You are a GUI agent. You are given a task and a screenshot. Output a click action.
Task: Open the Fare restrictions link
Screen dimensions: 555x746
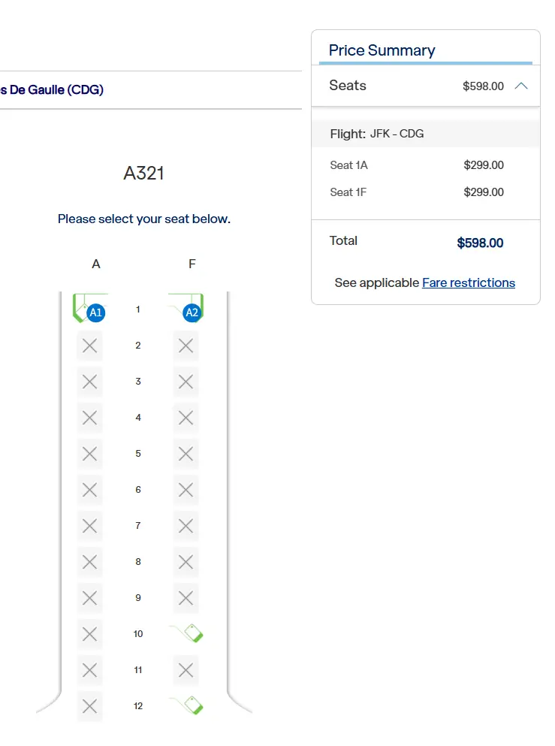coord(469,282)
